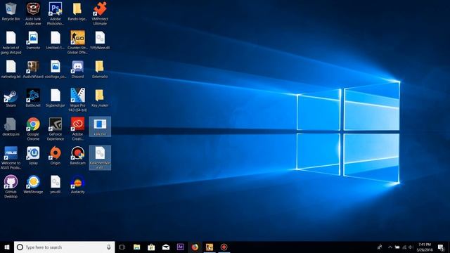Select the Google Chrome shortcut
The height and width of the screenshot is (253, 450).
[x=33, y=129]
